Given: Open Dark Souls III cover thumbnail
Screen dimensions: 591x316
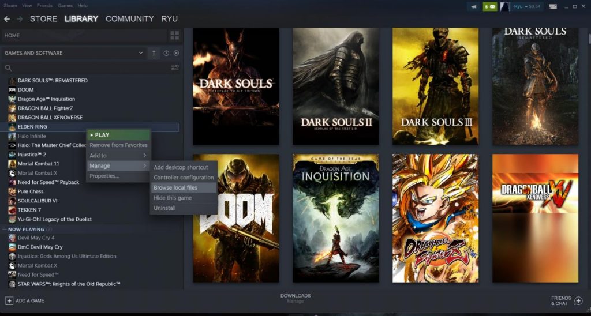Looking at the screenshot, I should (x=435, y=86).
